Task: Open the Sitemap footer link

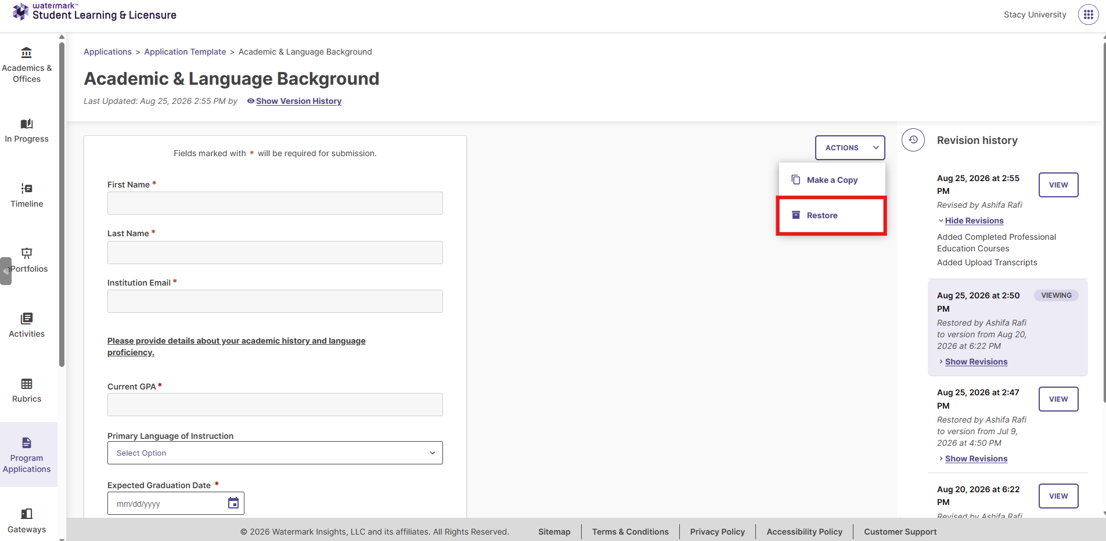Action: (x=554, y=532)
